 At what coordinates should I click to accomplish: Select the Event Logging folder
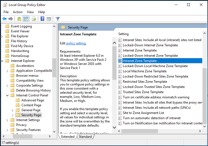coord(21,26)
